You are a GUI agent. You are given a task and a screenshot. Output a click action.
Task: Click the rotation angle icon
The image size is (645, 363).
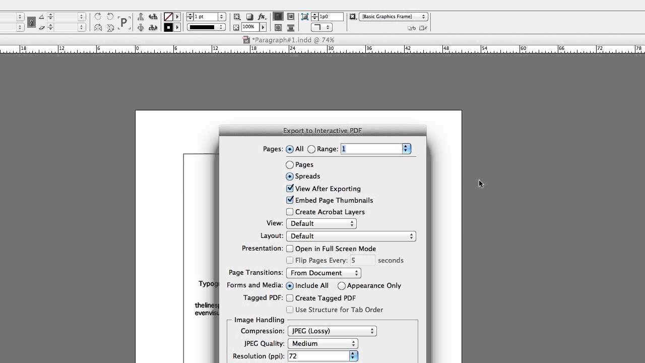41,17
